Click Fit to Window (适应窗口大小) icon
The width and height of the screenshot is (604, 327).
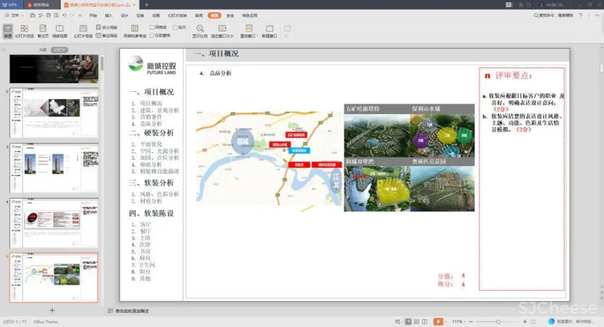[x=222, y=28]
